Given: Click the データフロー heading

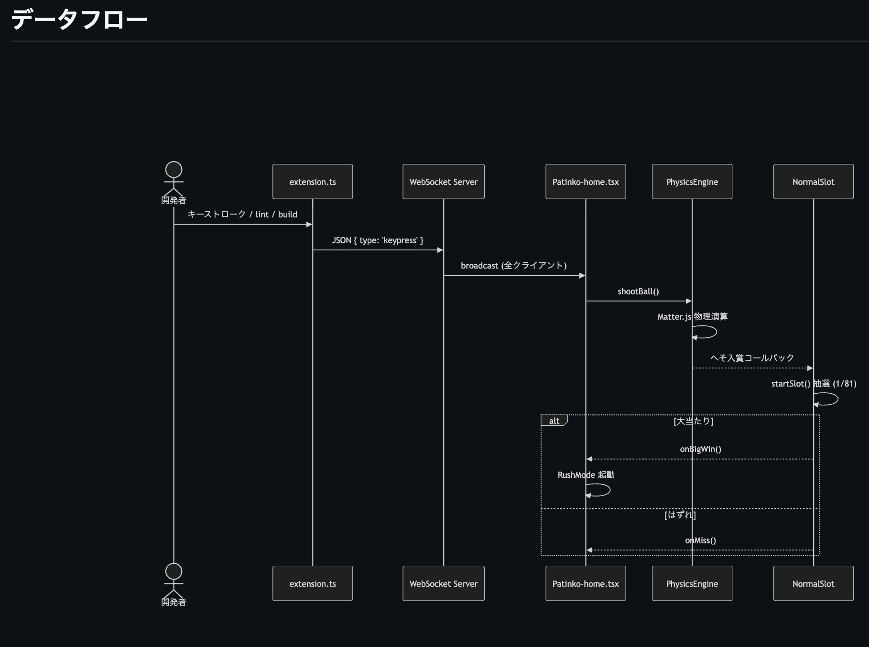Looking at the screenshot, I should point(79,20).
